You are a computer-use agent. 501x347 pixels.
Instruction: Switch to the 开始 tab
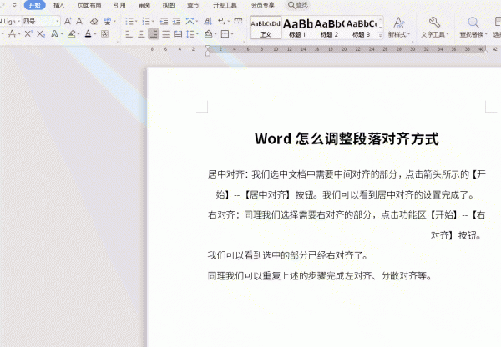tap(35, 5)
